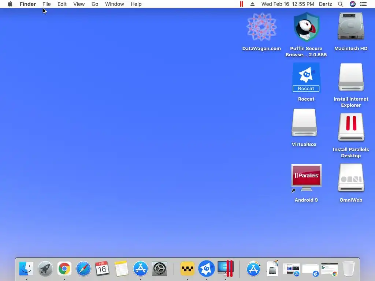
Task: Select the Roccat desktop icon
Action: pos(306,78)
